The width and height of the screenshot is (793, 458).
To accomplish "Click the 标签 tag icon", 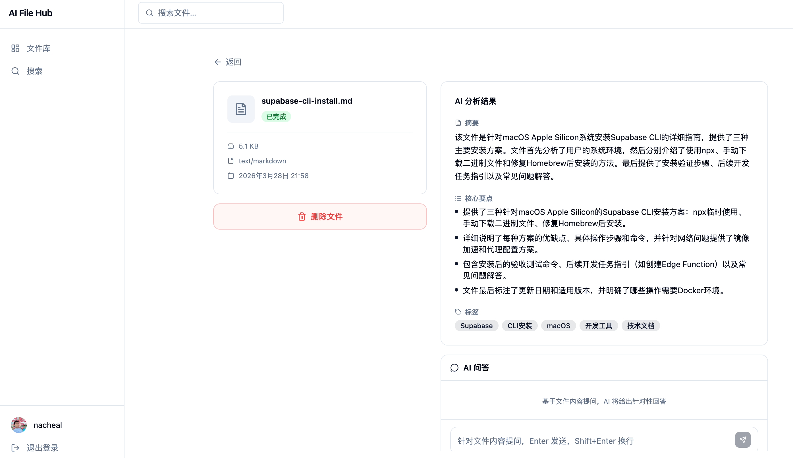I will click(x=458, y=312).
